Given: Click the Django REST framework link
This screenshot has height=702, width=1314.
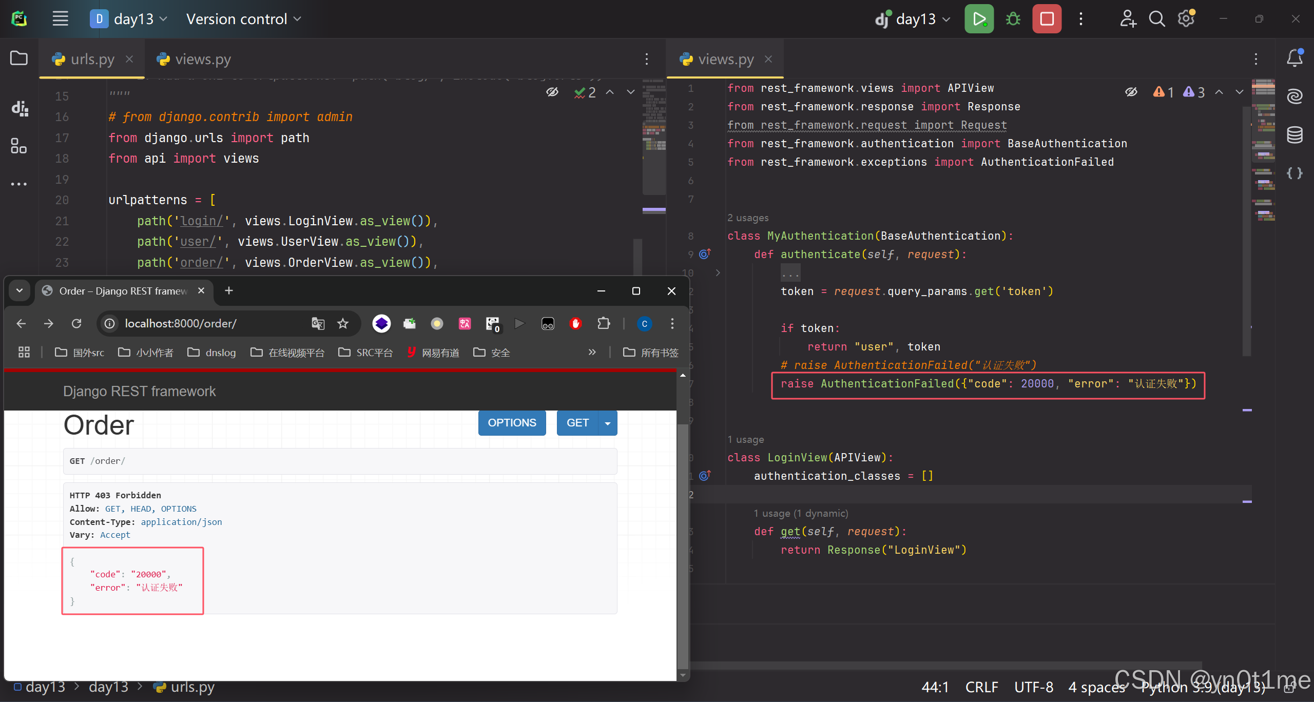Looking at the screenshot, I should (x=139, y=391).
